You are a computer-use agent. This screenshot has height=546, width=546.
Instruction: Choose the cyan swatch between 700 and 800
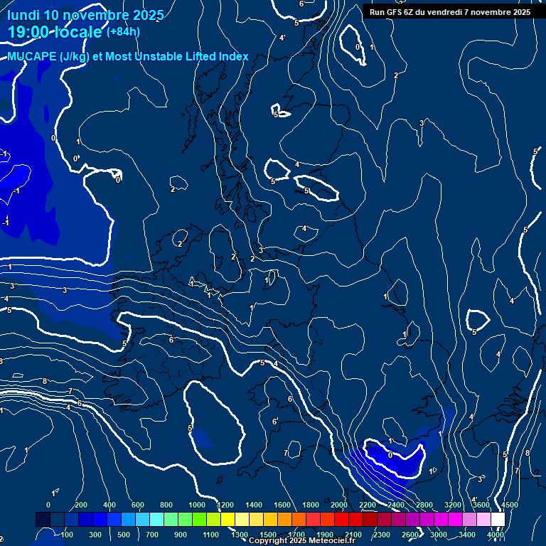click(x=156, y=519)
